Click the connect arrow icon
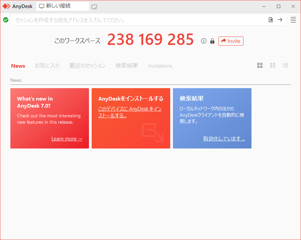Viewport: 301px width, 240px height. [280, 20]
